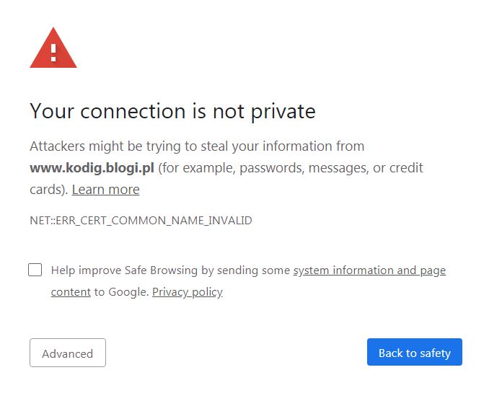Click the Attackers might be trying text line

pyautogui.click(x=197, y=146)
